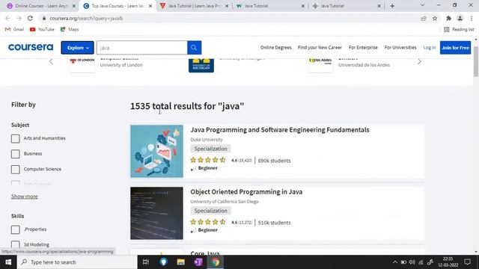Check the .Properties skill filter
This screenshot has height=269, width=479.
point(16,229)
